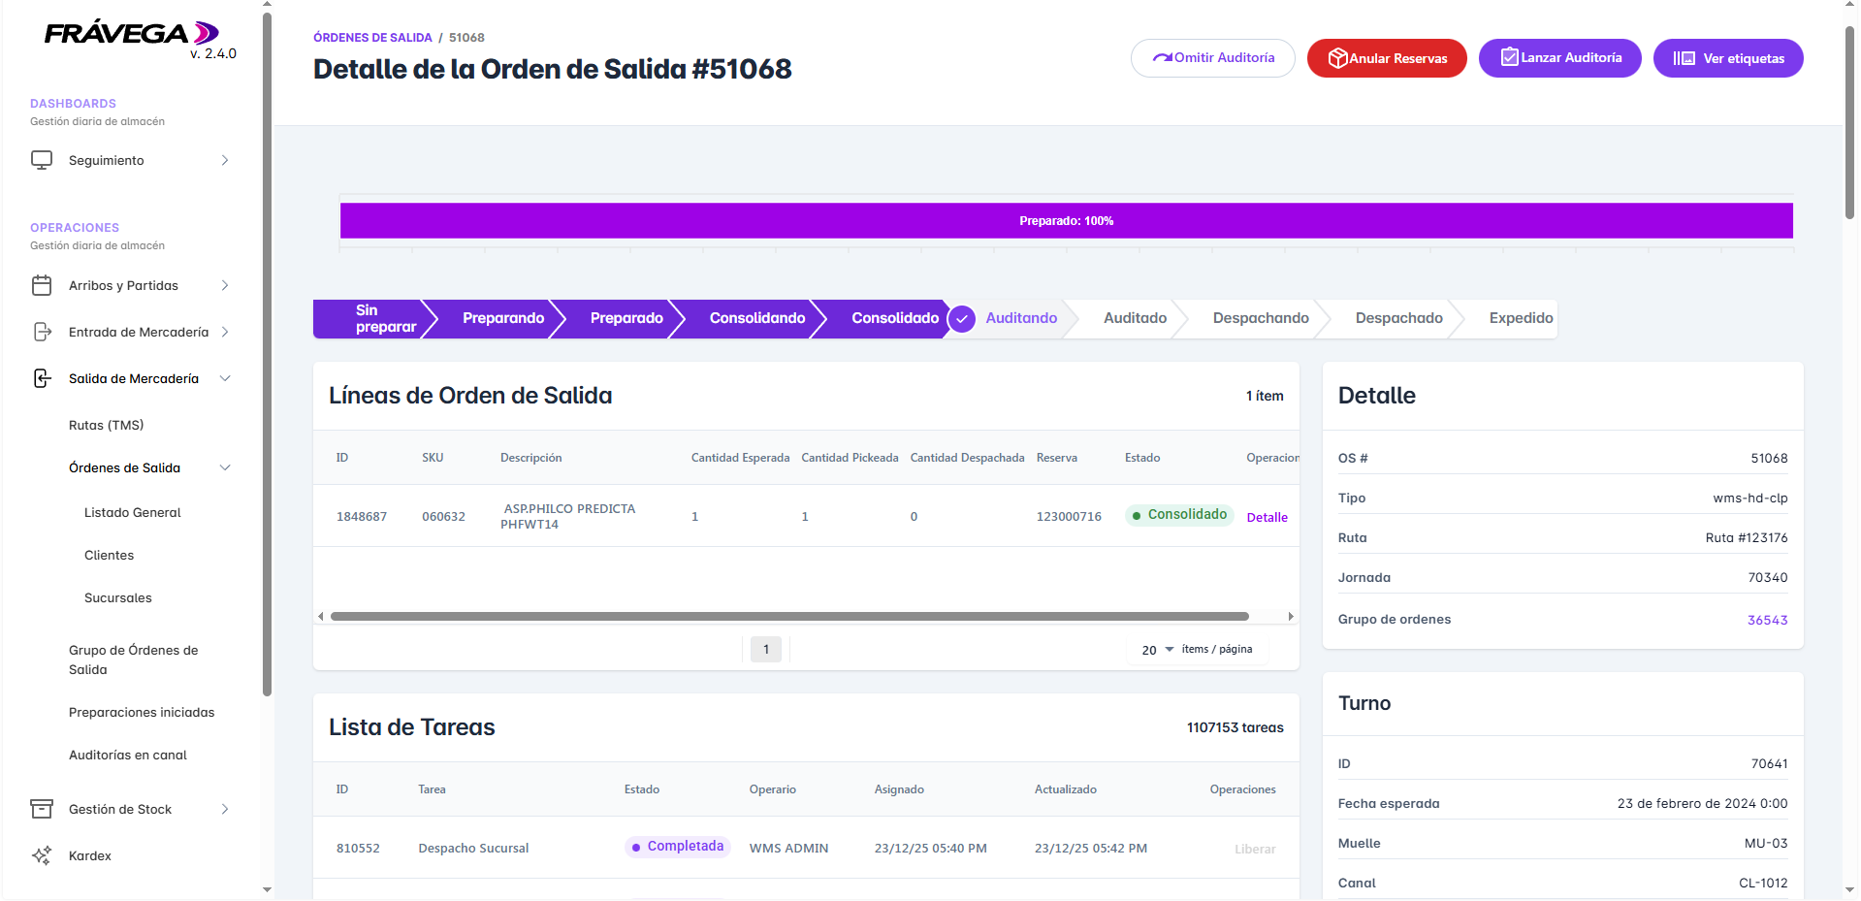The image size is (1861, 901).
Task: Click the Seguimiento monitor icon
Action: pyautogui.click(x=42, y=160)
